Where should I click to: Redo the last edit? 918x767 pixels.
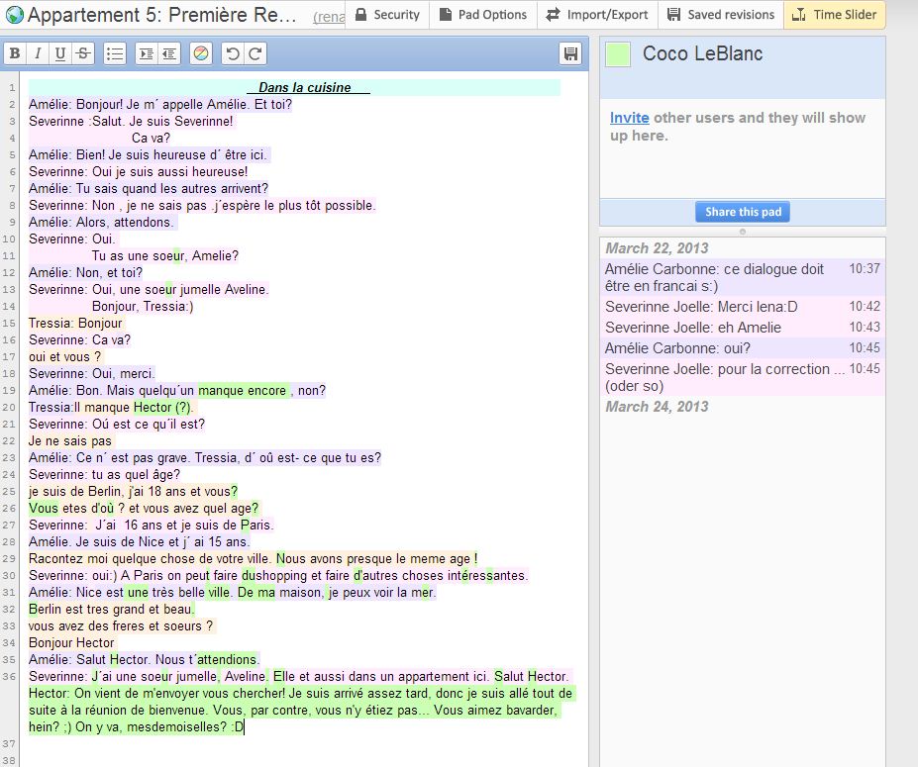[255, 54]
